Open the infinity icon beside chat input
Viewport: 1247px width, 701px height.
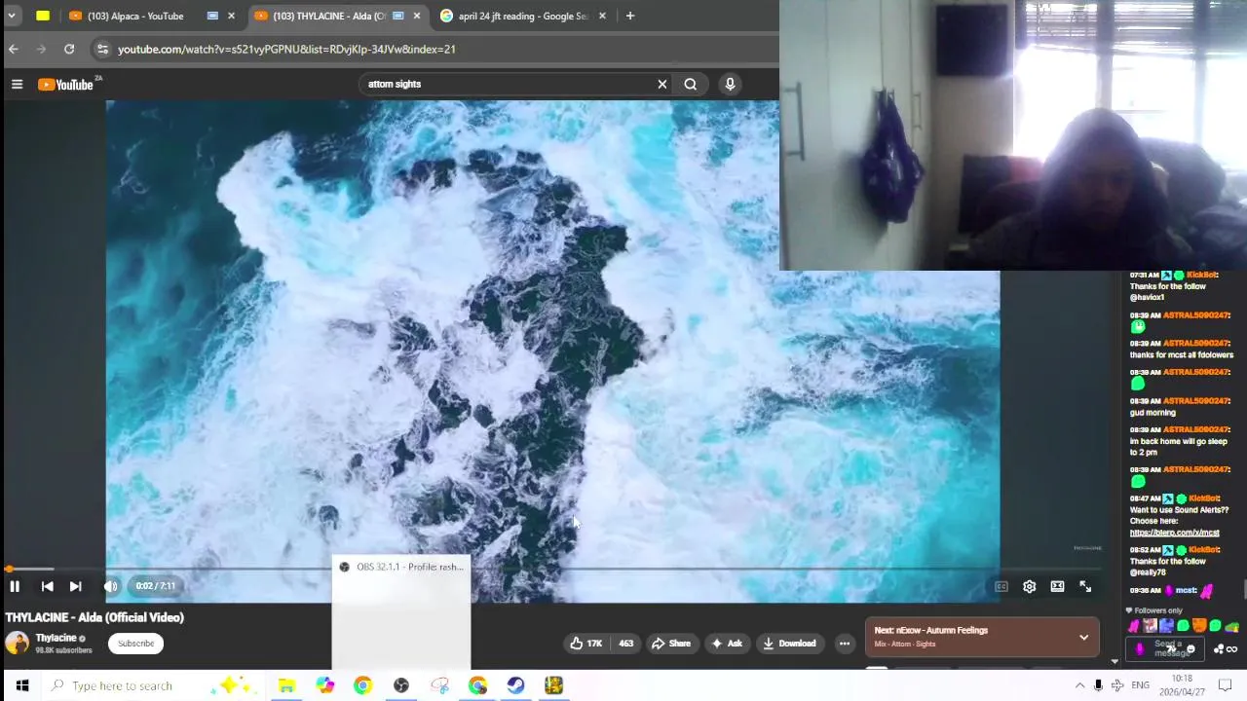click(x=1232, y=649)
